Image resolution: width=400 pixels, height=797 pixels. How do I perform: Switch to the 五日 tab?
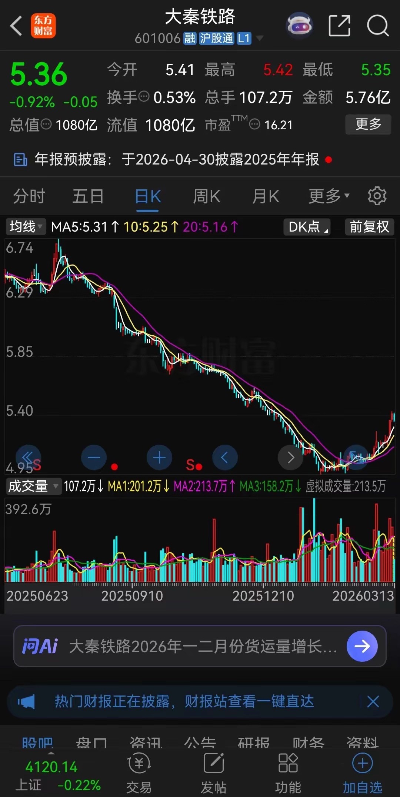88,196
